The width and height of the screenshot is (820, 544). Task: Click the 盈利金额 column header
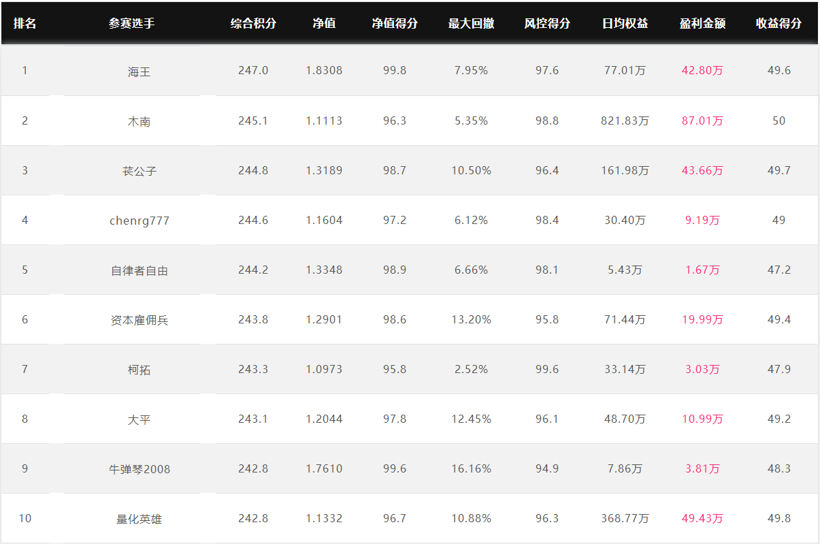702,23
